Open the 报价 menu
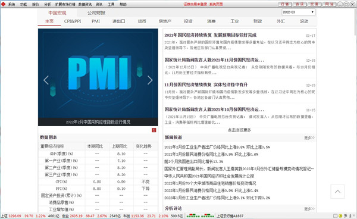Image resolution: width=357 pixels, height=219 pixels. click(x=35, y=4)
